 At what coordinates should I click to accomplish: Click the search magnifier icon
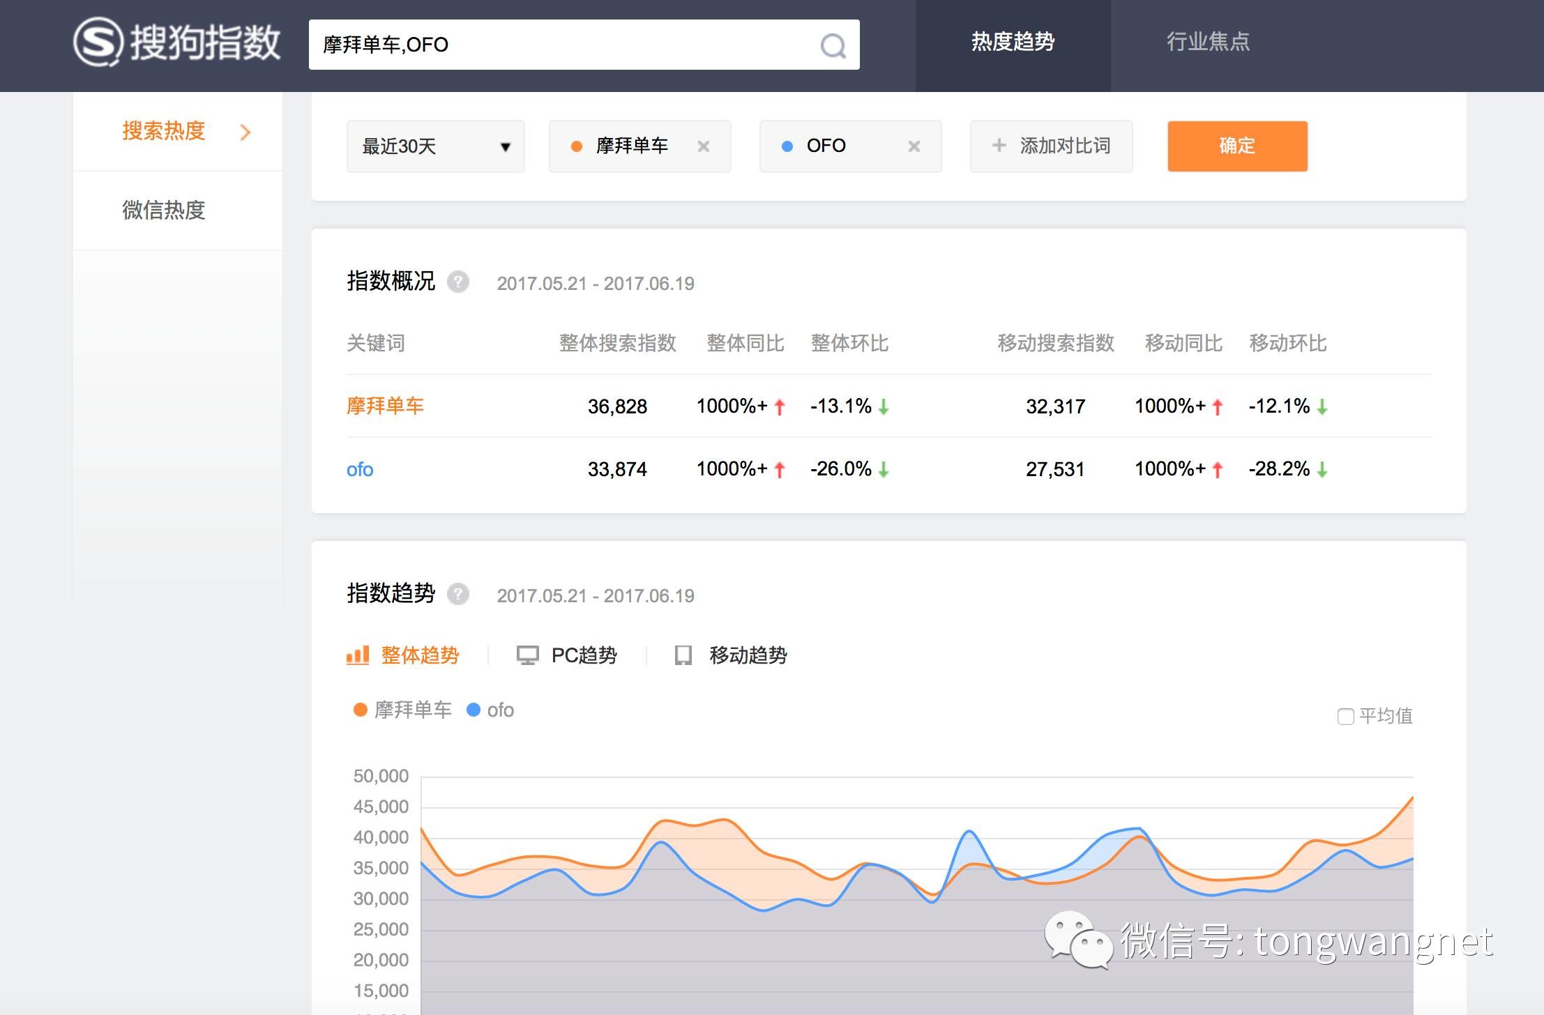[833, 46]
